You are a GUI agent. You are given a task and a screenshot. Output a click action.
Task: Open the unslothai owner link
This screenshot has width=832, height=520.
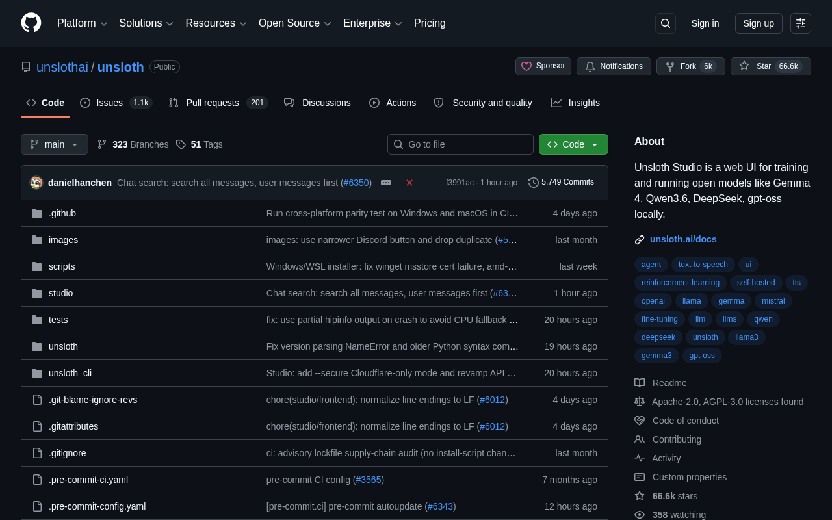(62, 67)
